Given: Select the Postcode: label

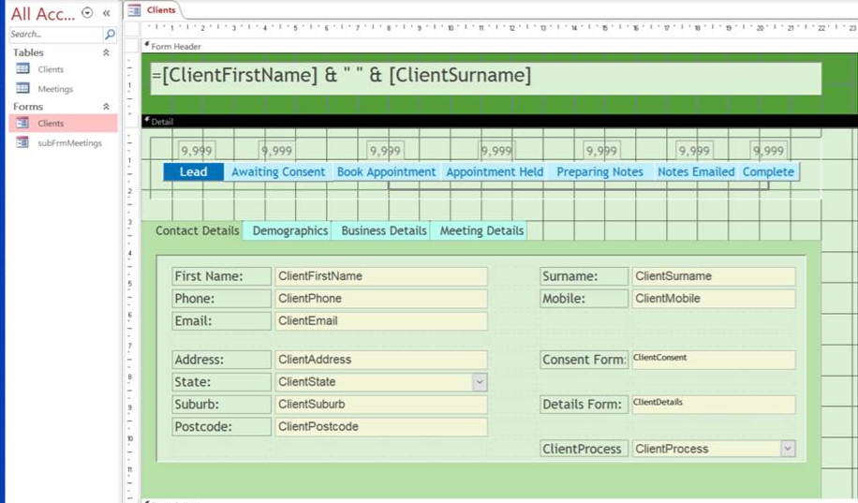Looking at the screenshot, I should (222, 427).
